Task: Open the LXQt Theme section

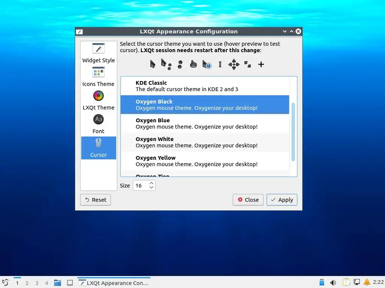Action: (x=99, y=100)
